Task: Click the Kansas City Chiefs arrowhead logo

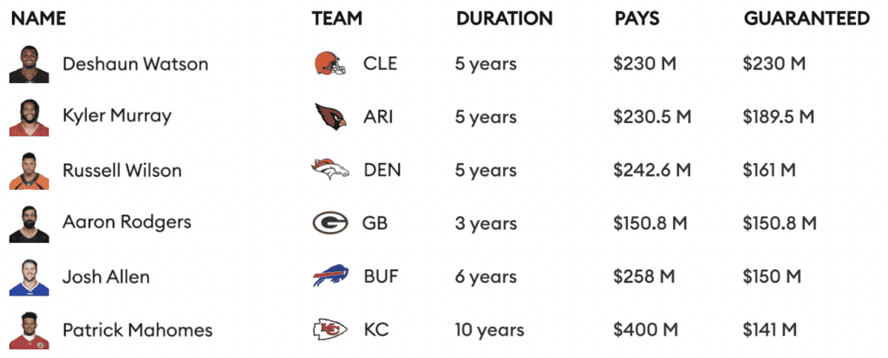Action: point(330,329)
